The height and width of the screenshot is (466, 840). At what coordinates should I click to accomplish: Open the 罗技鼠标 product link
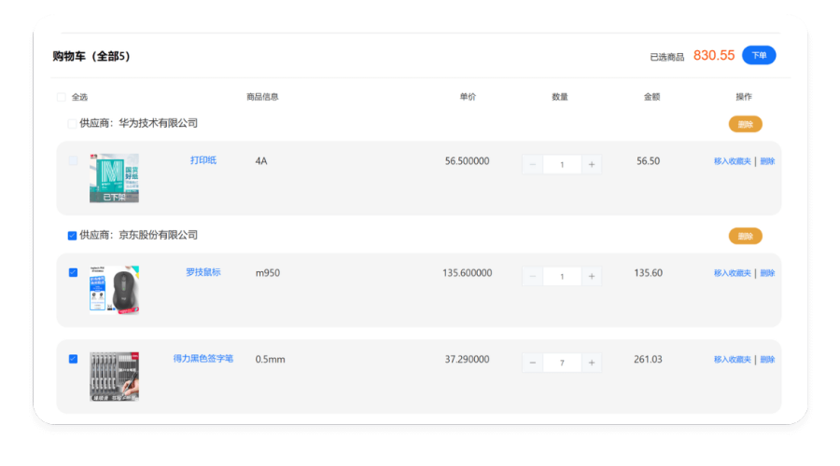(203, 272)
